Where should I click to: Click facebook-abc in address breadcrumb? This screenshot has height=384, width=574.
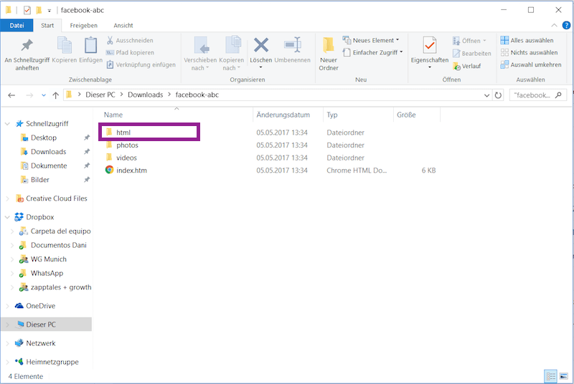pyautogui.click(x=197, y=95)
